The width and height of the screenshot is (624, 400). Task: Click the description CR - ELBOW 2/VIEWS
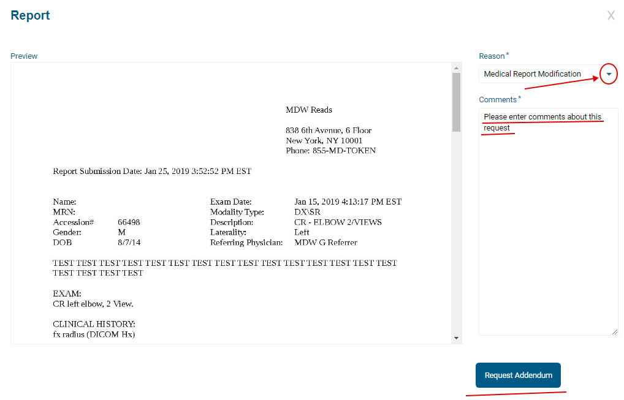click(338, 222)
